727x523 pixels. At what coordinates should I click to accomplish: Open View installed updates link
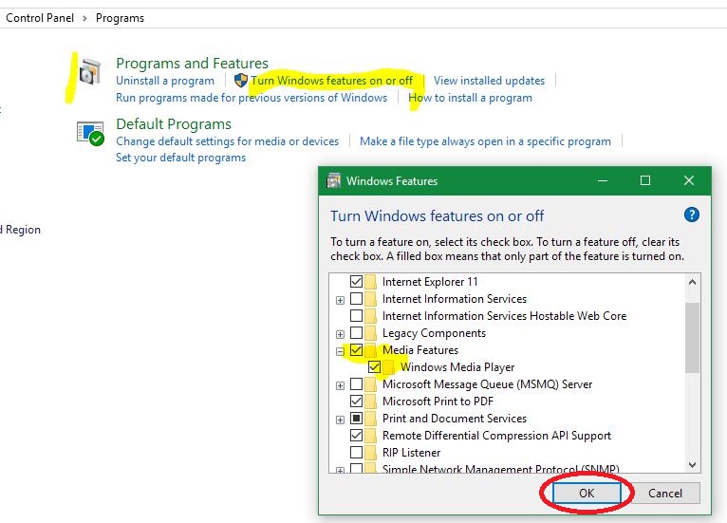coord(489,81)
